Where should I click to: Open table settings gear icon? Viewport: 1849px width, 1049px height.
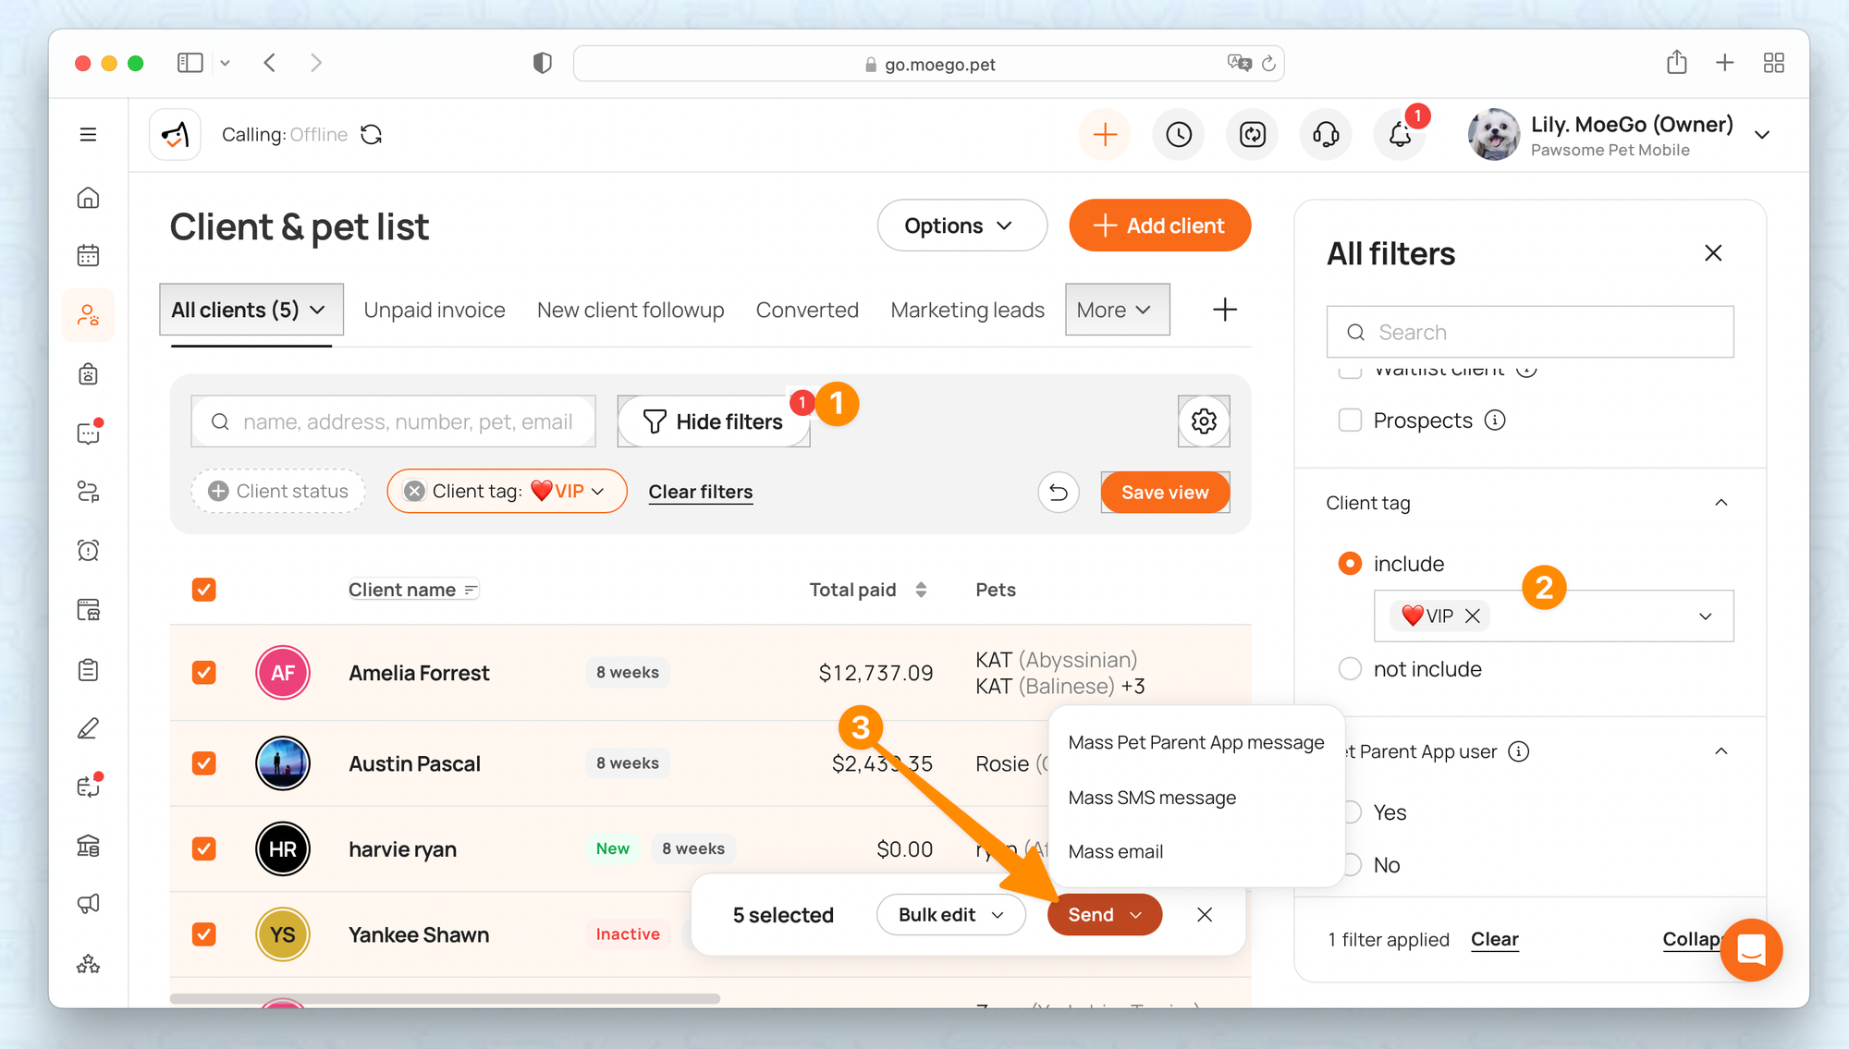point(1203,421)
